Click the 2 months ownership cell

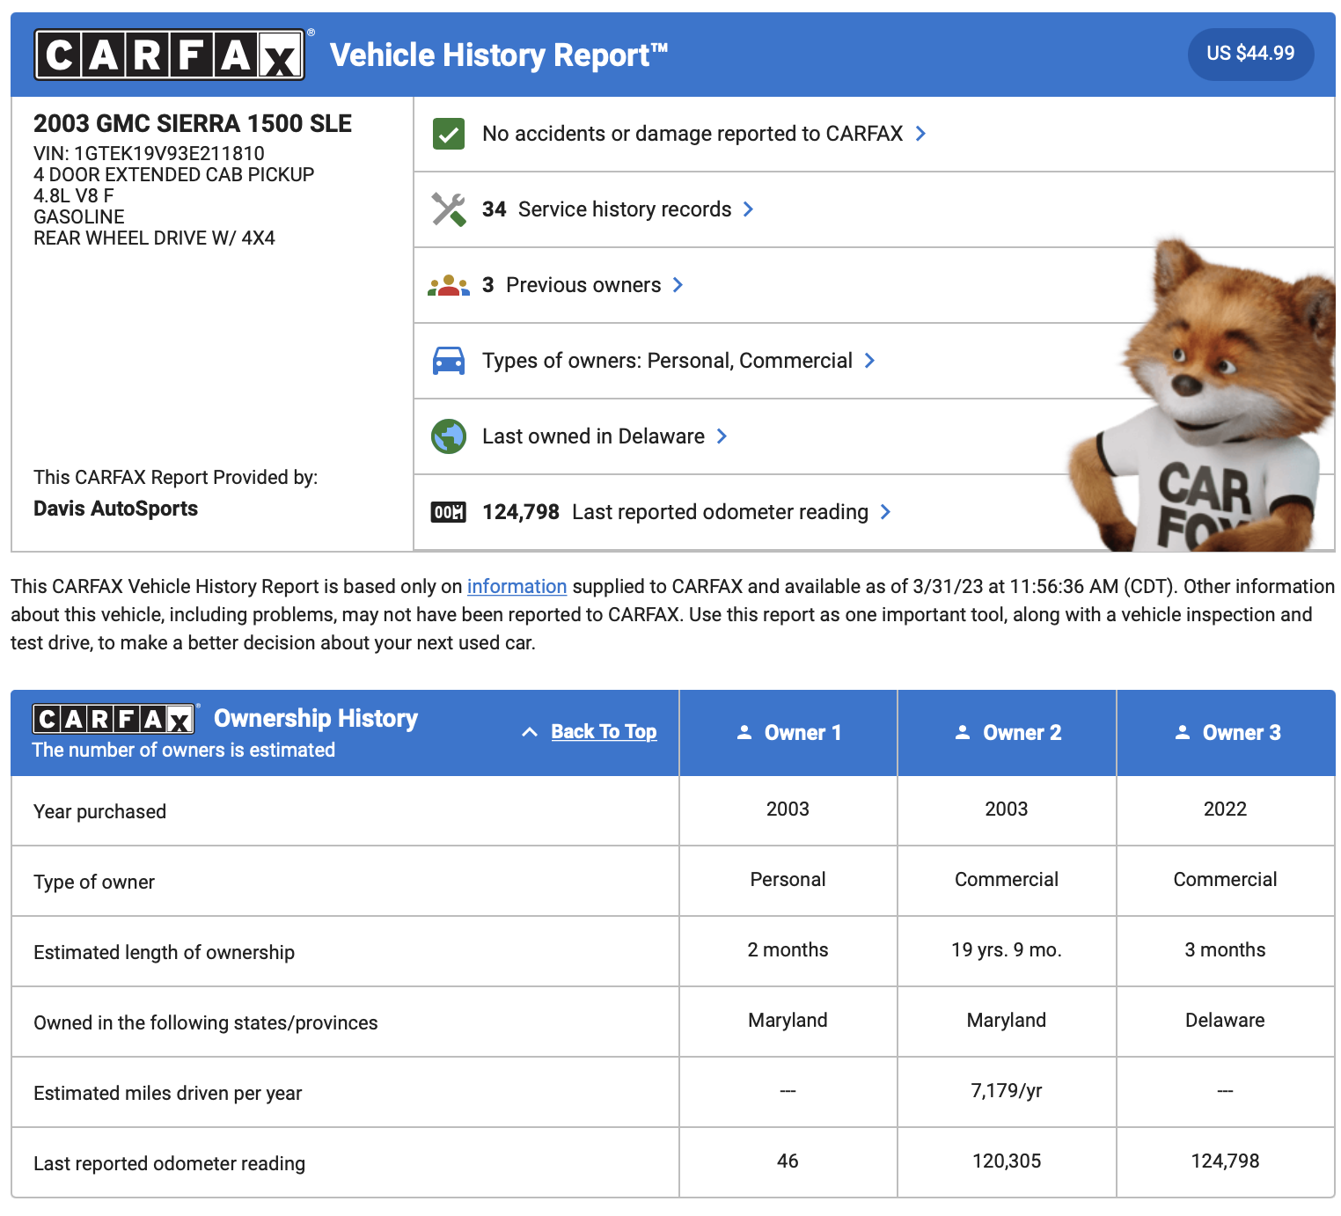click(x=788, y=950)
